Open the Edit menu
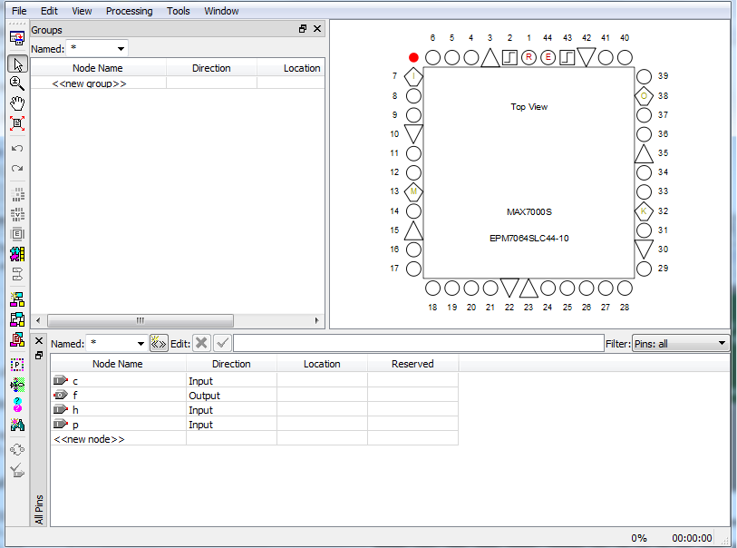The width and height of the screenshot is (737, 548). coord(49,11)
